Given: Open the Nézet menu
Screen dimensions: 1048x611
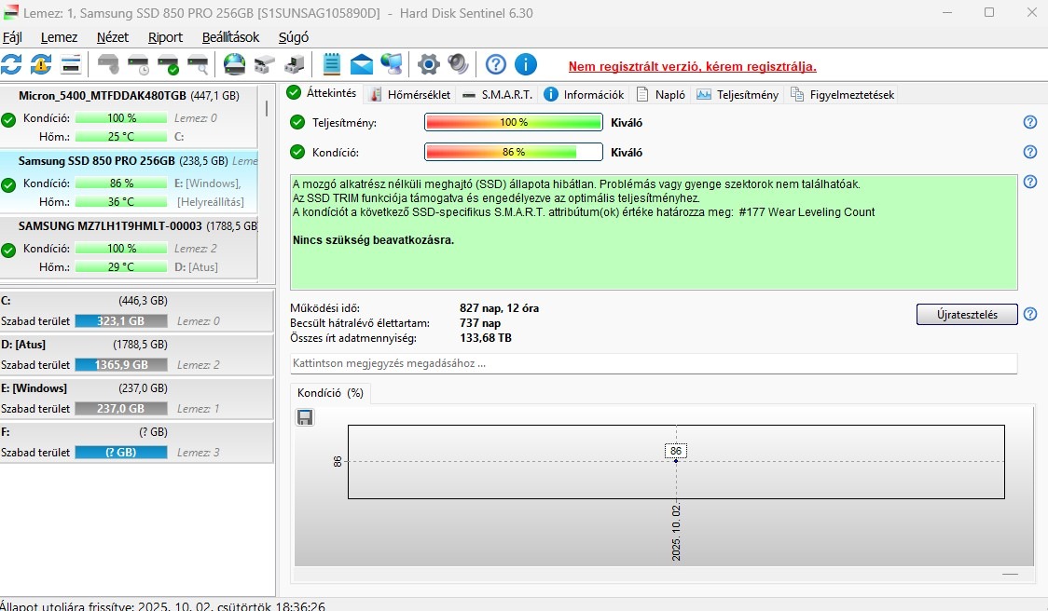Looking at the screenshot, I should 112,37.
